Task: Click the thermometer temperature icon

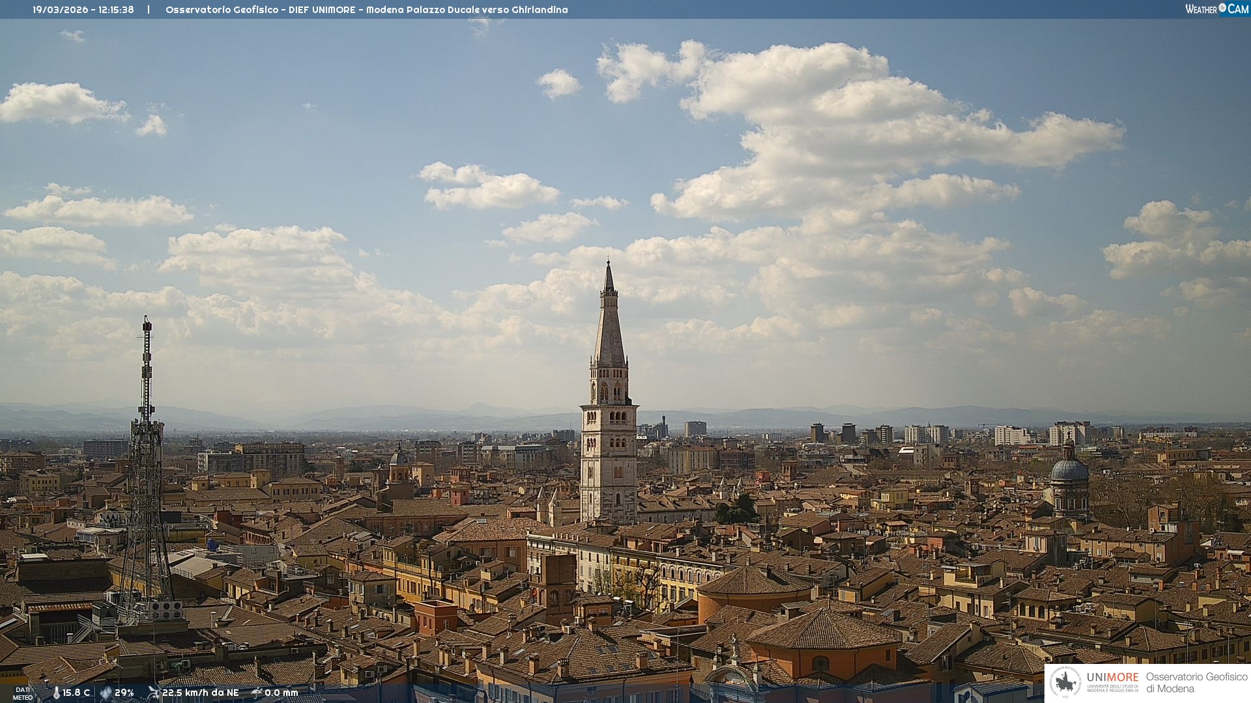Action: point(57,693)
